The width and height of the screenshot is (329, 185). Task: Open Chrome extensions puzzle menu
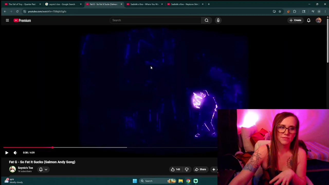pyautogui.click(x=295, y=11)
